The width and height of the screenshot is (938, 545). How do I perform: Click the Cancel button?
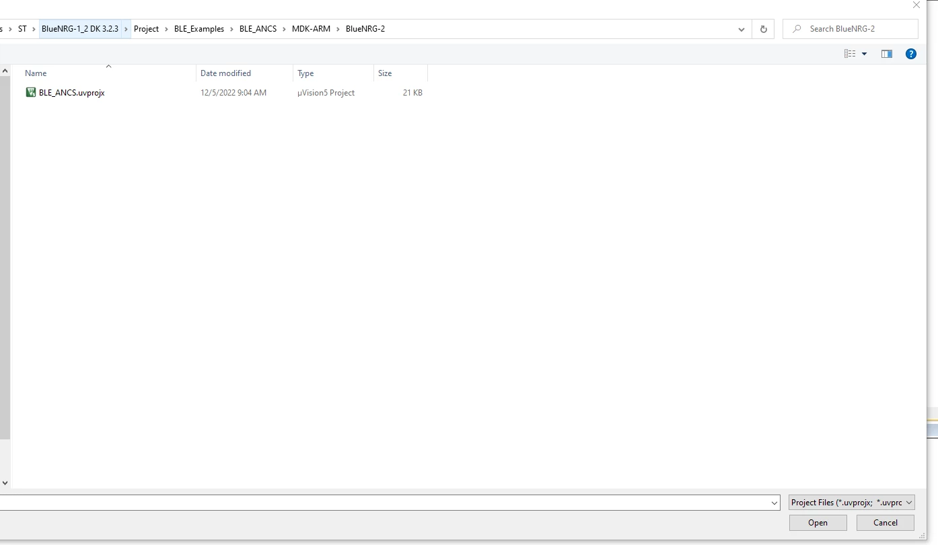(886, 523)
